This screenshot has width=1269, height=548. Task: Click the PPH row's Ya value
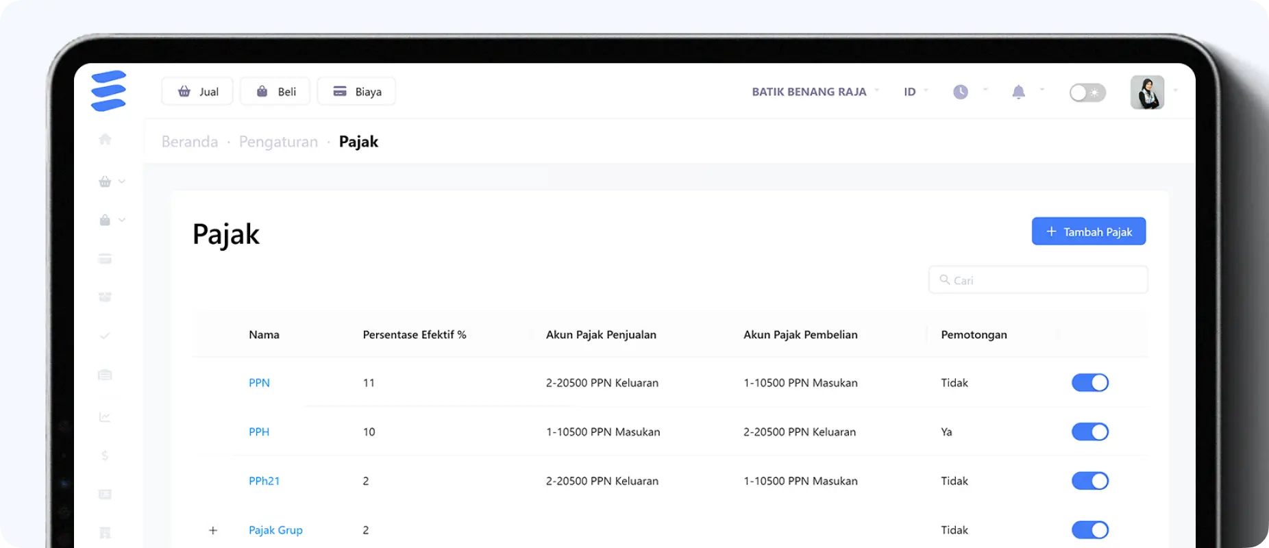[946, 432]
